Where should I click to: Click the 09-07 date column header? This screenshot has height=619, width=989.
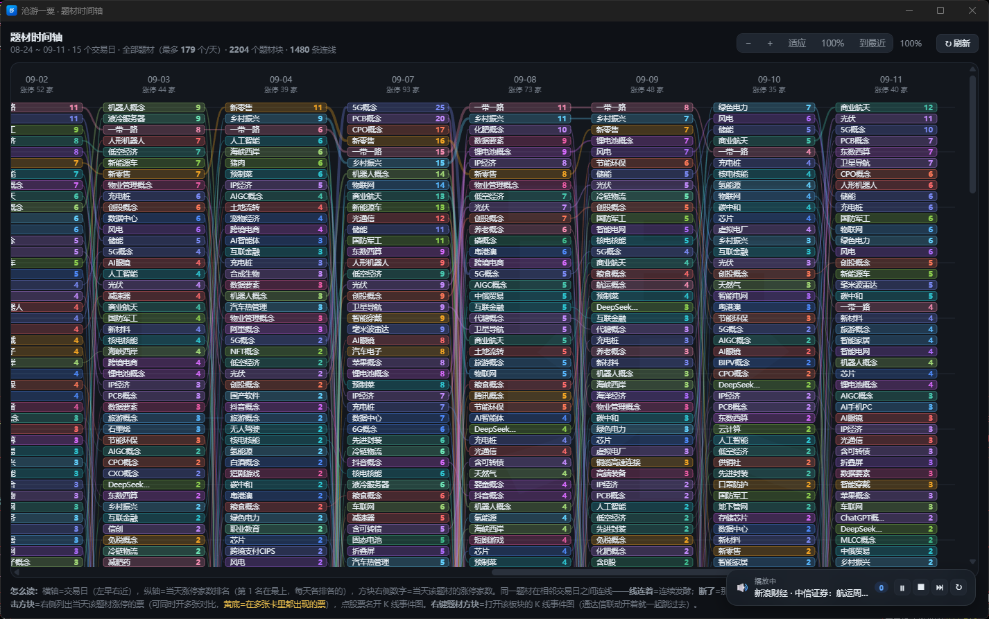click(x=403, y=80)
